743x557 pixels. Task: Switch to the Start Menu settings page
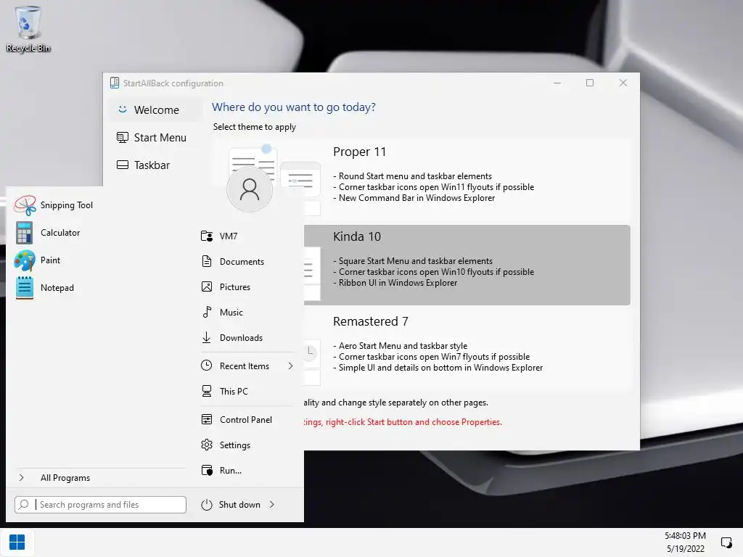pyautogui.click(x=155, y=137)
